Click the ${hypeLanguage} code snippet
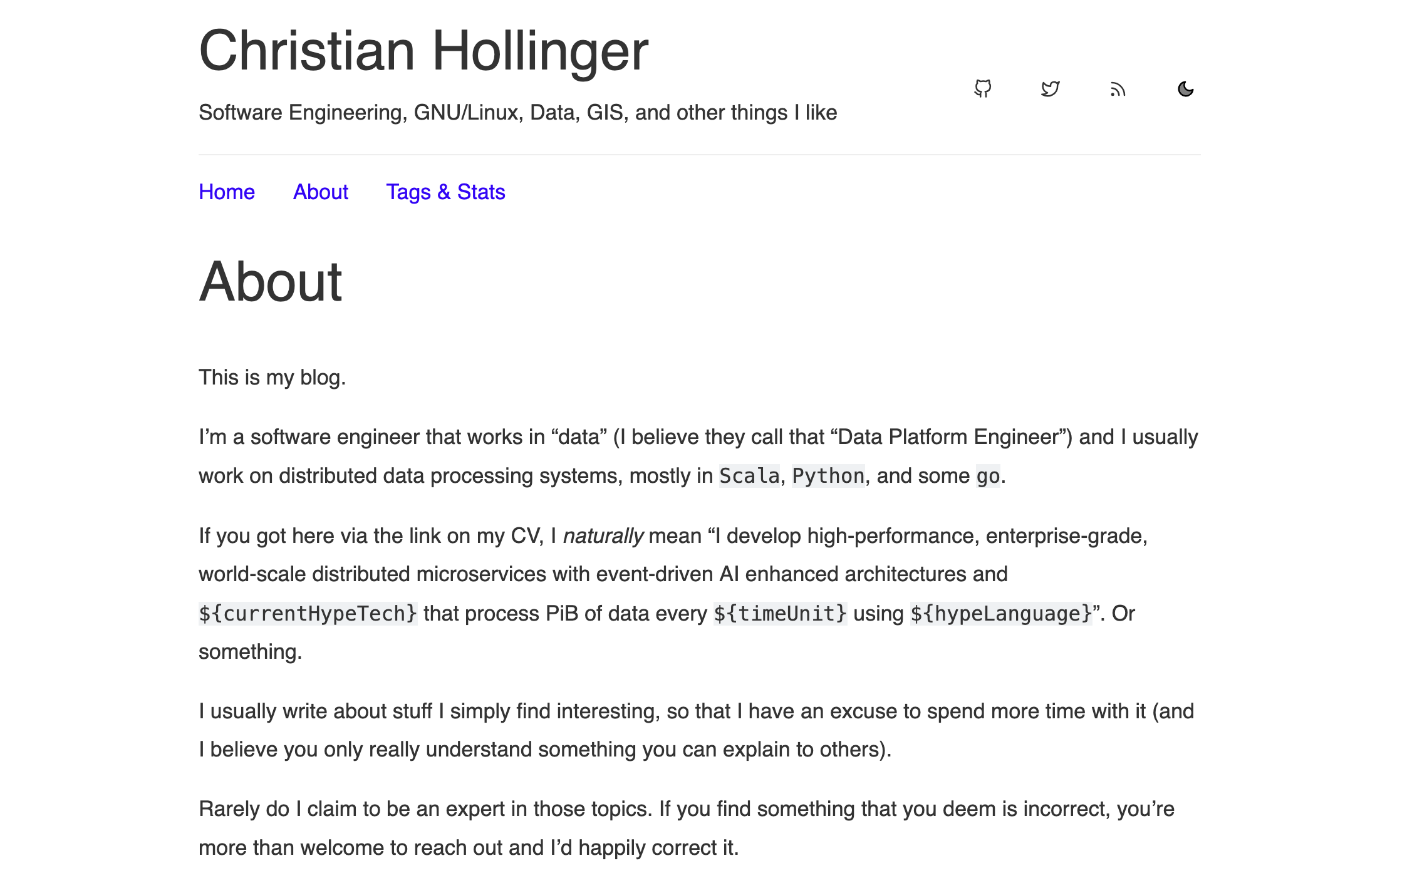1422x888 pixels. coord(1000,614)
